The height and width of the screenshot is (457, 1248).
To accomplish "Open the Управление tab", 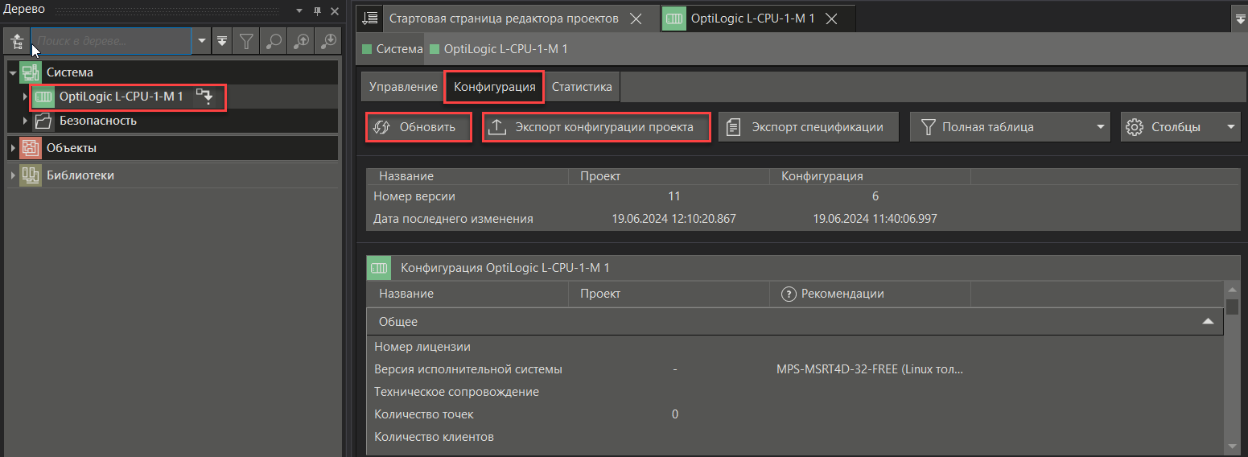I will pyautogui.click(x=403, y=87).
